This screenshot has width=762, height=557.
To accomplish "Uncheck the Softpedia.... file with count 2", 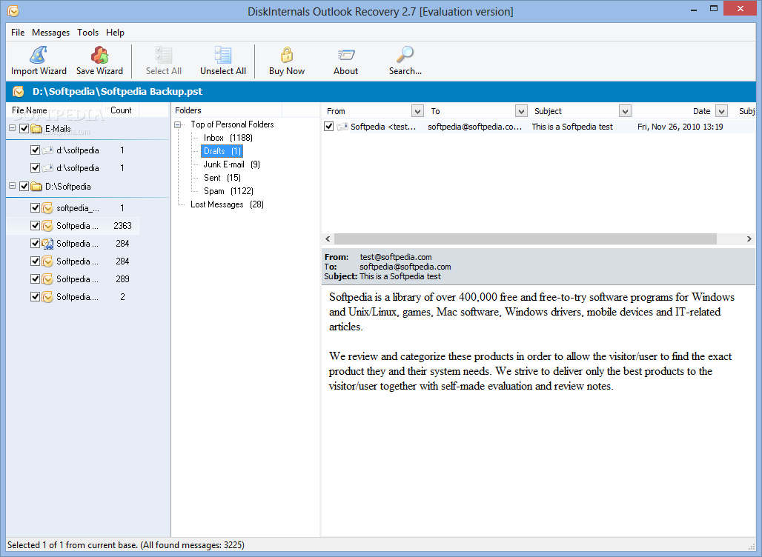I will pos(35,297).
